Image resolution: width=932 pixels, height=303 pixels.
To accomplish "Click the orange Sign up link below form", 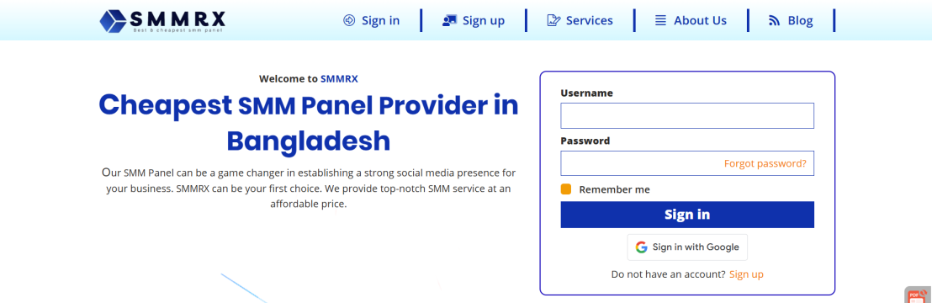I will [x=746, y=274].
